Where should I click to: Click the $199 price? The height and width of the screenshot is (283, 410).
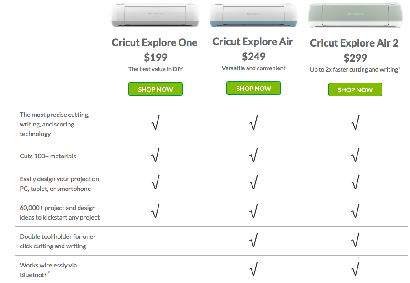[x=156, y=58]
